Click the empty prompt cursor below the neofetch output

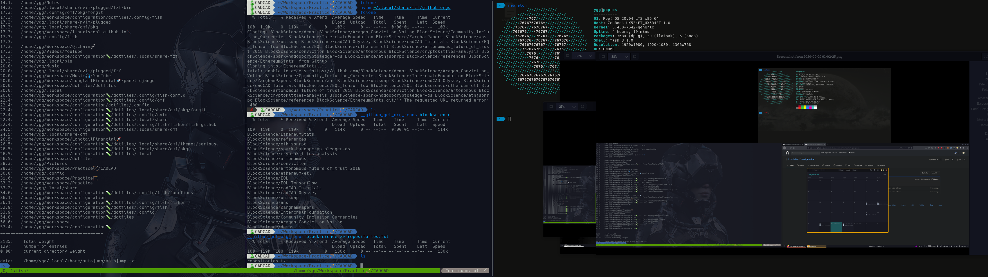(x=509, y=119)
